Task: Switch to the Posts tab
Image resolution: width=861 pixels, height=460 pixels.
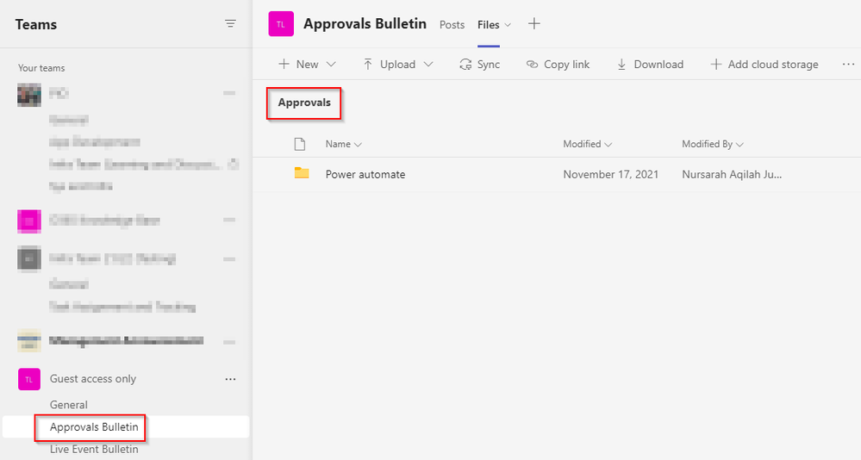Action: (452, 25)
